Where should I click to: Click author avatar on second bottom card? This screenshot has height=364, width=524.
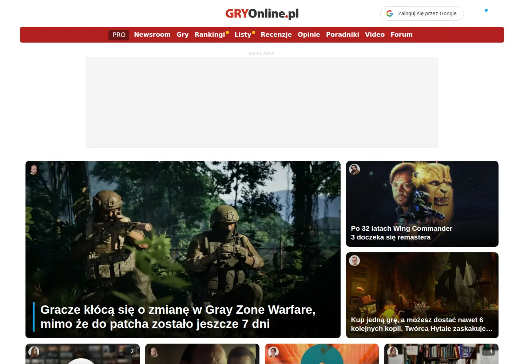click(x=154, y=352)
